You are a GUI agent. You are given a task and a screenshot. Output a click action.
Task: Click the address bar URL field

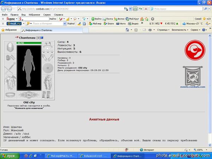click(70, 9)
